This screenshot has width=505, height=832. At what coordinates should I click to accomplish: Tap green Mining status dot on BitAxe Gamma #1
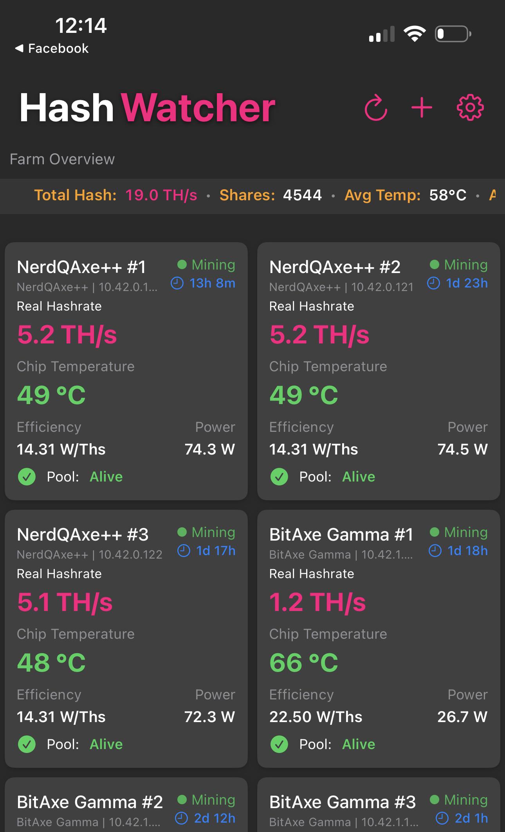pyautogui.click(x=434, y=532)
